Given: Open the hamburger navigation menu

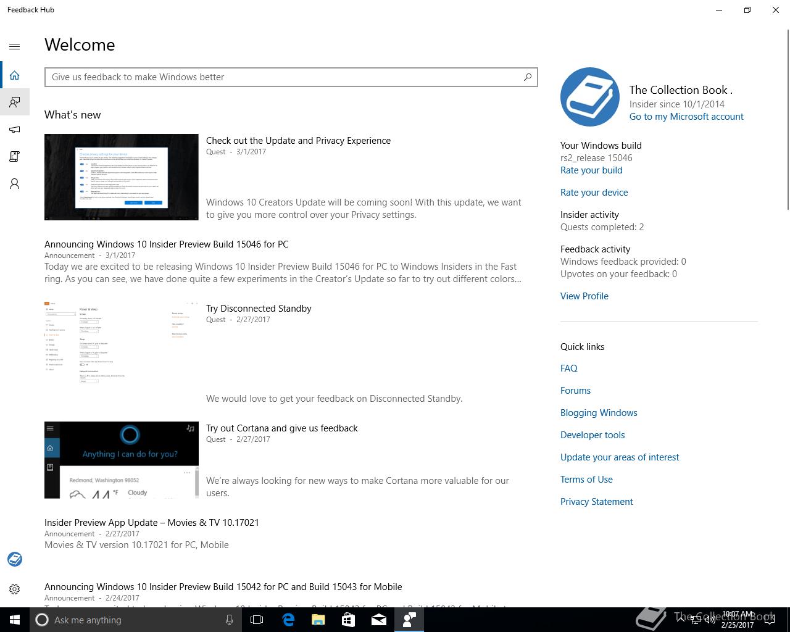Looking at the screenshot, I should tap(15, 46).
